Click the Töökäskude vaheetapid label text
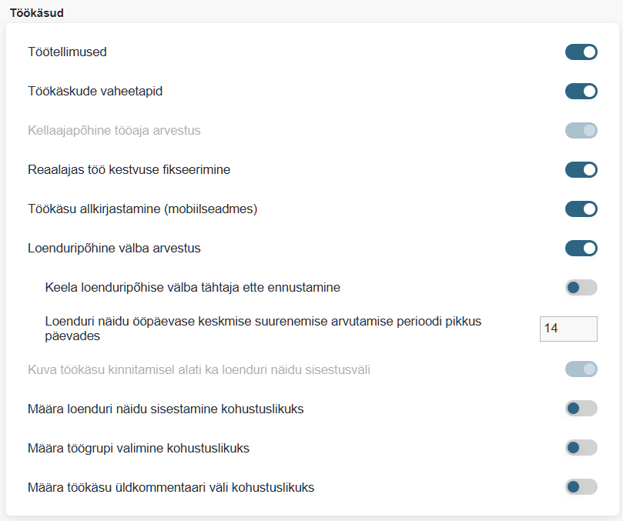 (95, 92)
